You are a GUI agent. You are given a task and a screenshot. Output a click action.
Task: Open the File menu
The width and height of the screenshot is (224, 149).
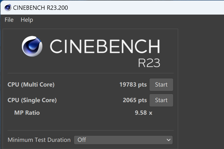point(9,20)
